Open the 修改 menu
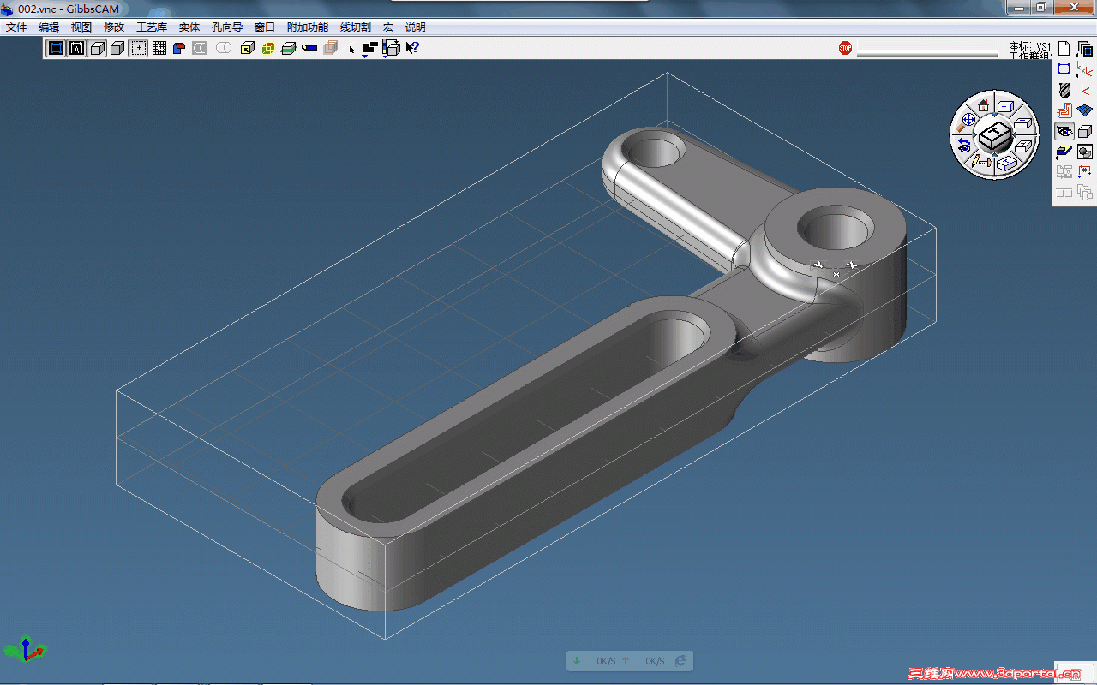 114,27
